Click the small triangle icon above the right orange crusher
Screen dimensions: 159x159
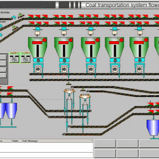tap(83, 90)
